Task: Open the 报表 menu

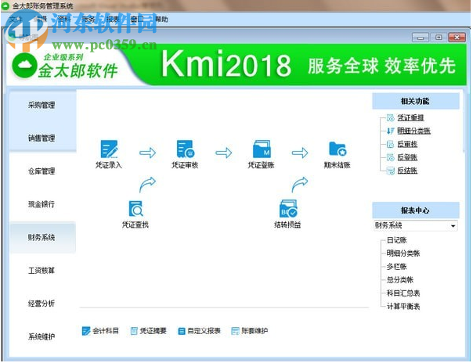Action: click(x=113, y=20)
